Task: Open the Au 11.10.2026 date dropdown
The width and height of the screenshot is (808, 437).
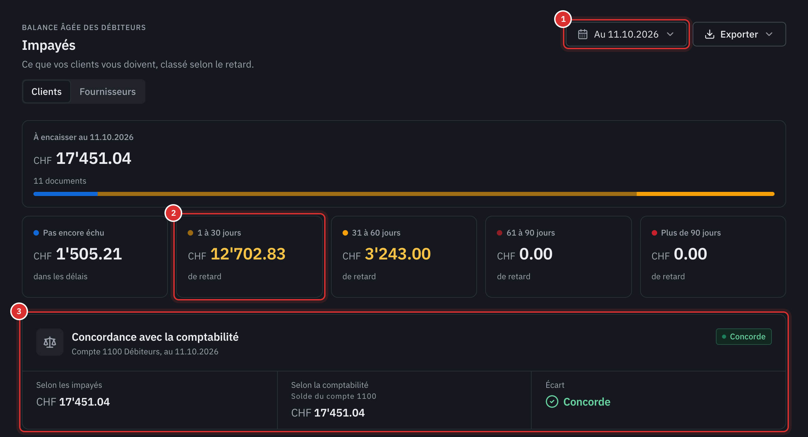Action: click(626, 34)
